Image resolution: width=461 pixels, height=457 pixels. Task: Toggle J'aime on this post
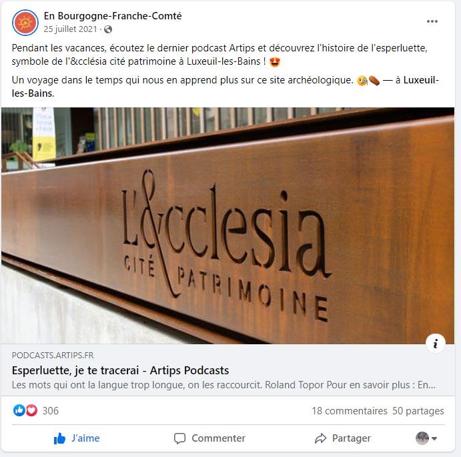click(77, 438)
